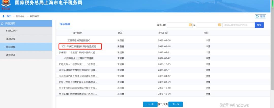Click the start publish date field
This screenshot has width=274, height=108.
(178, 25)
